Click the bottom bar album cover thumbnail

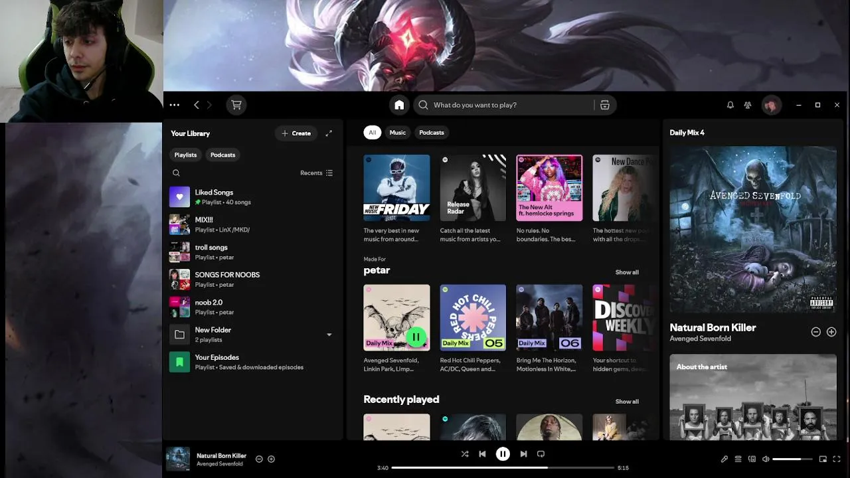click(x=177, y=459)
